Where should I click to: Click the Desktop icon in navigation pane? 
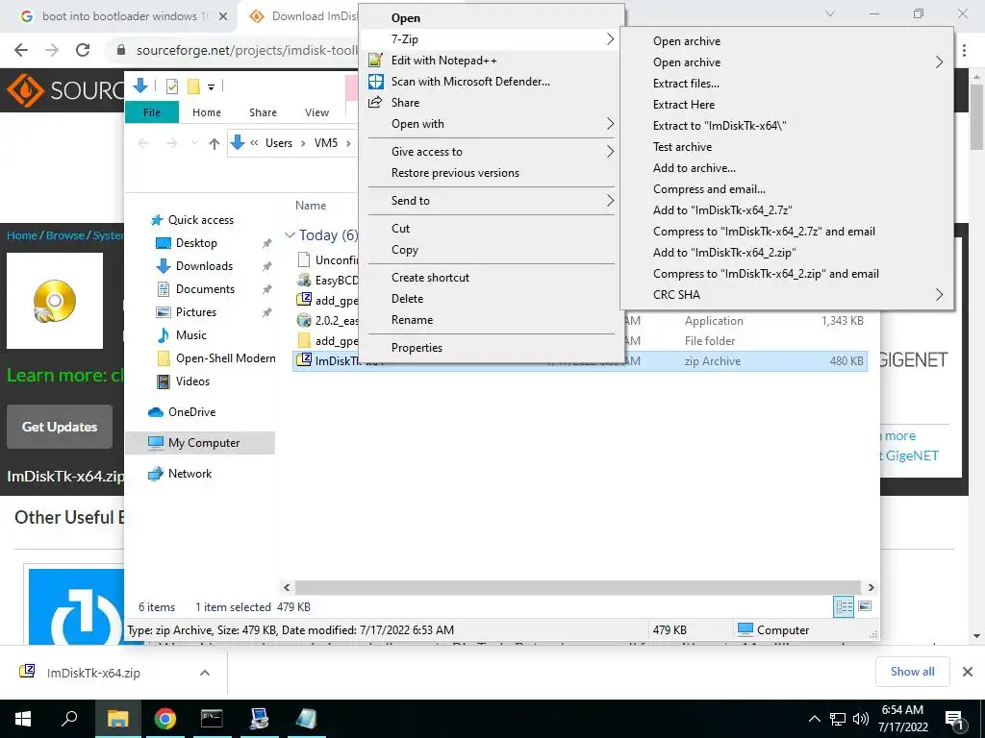click(163, 243)
